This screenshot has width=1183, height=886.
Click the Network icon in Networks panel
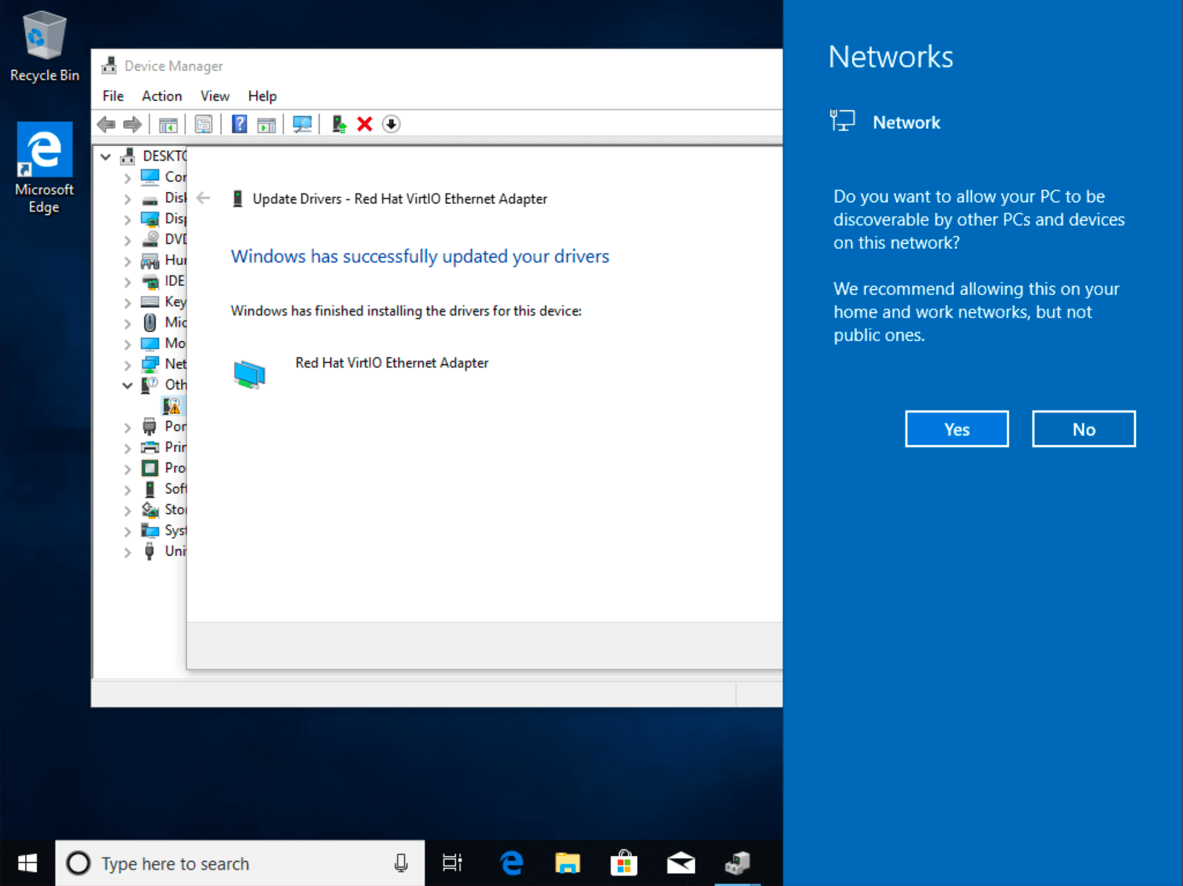pyautogui.click(x=842, y=121)
